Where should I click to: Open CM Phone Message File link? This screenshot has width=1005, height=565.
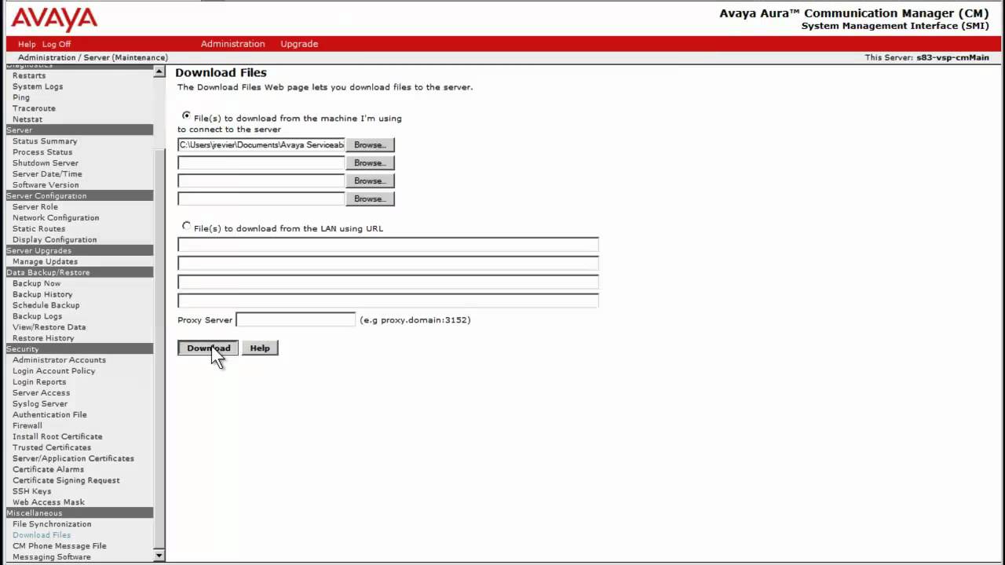[x=59, y=548]
